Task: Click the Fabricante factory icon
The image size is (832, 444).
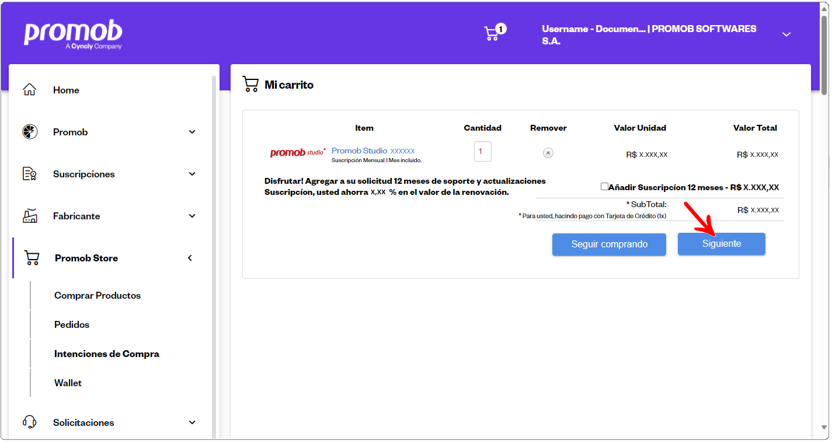Action: [x=29, y=216]
